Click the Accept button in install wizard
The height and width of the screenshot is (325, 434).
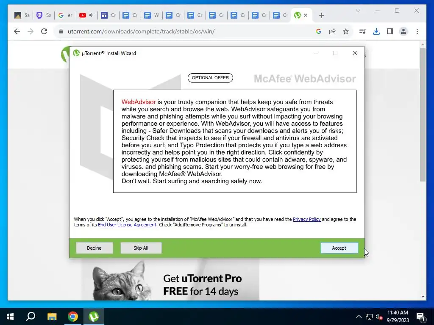coord(339,248)
